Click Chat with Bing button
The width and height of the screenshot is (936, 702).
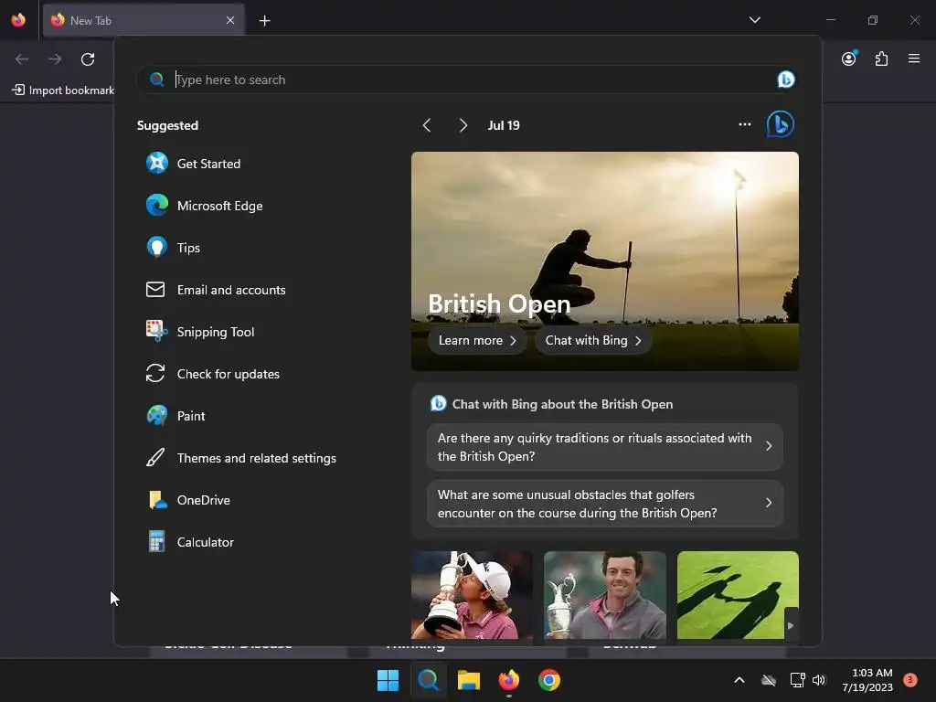[593, 340]
